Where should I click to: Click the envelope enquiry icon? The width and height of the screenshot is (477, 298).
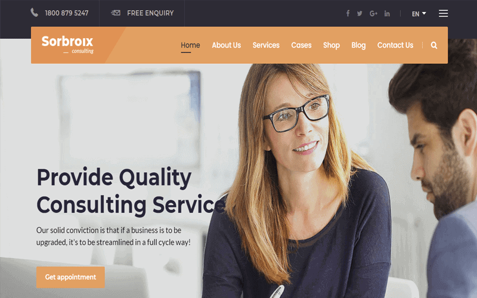point(116,13)
